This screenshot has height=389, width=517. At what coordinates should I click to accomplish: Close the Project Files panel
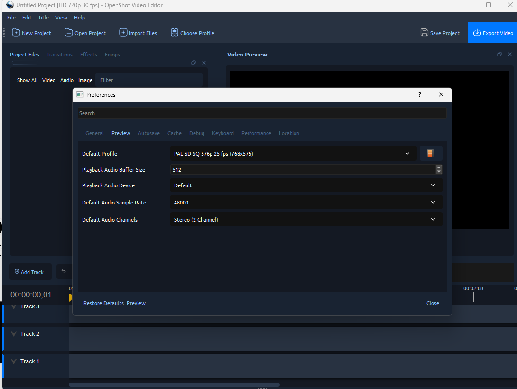coord(204,63)
